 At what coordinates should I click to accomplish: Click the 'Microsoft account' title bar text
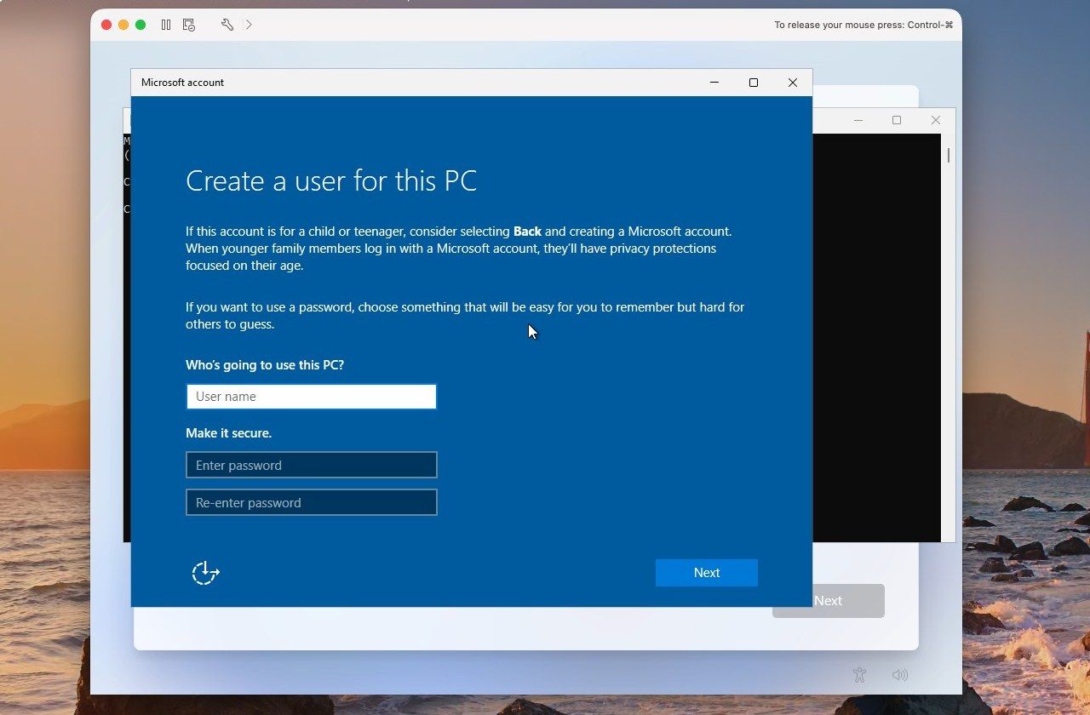(183, 83)
